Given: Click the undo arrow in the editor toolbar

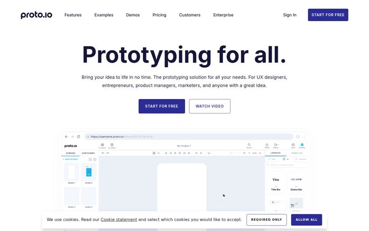Looking at the screenshot, I should (103, 153).
